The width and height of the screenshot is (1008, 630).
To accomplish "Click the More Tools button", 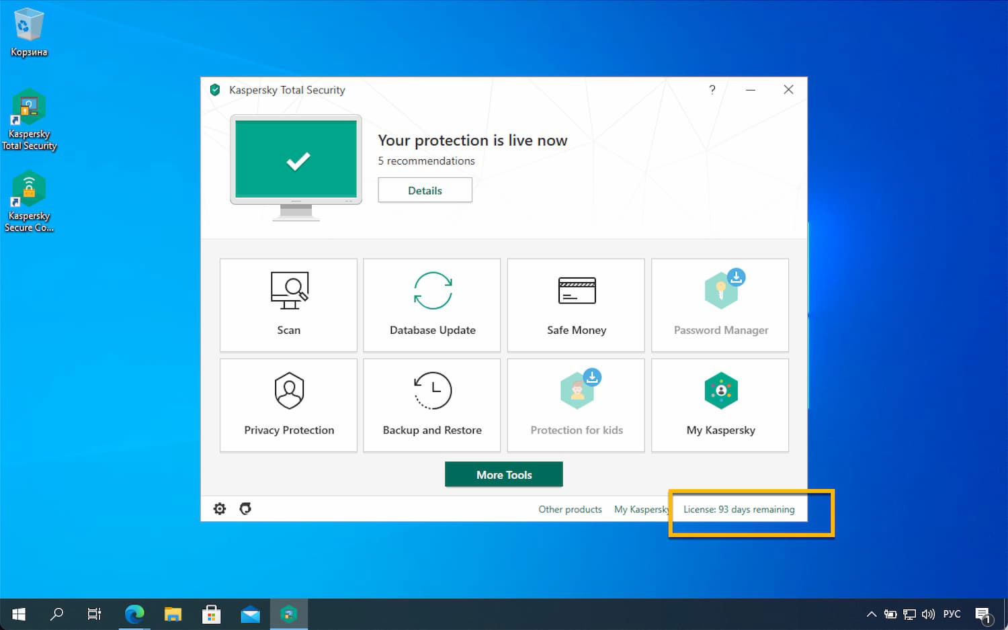I will point(504,475).
